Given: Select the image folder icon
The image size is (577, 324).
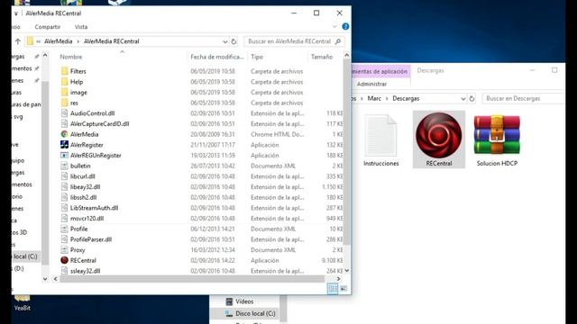Looking at the screenshot, I should [x=64, y=92].
